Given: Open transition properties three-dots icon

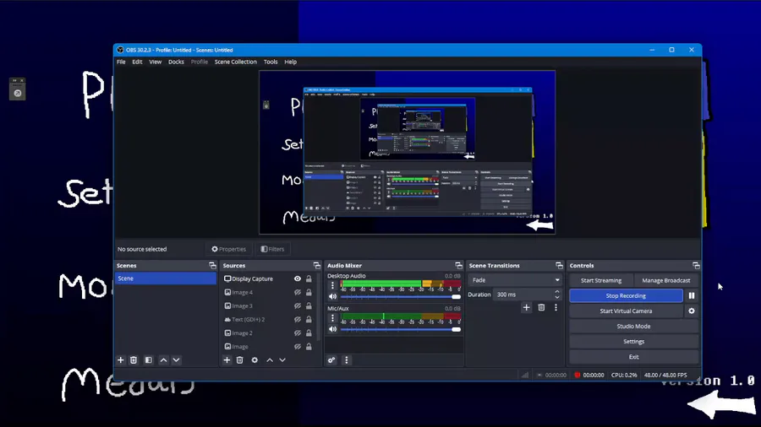Looking at the screenshot, I should pos(556,307).
